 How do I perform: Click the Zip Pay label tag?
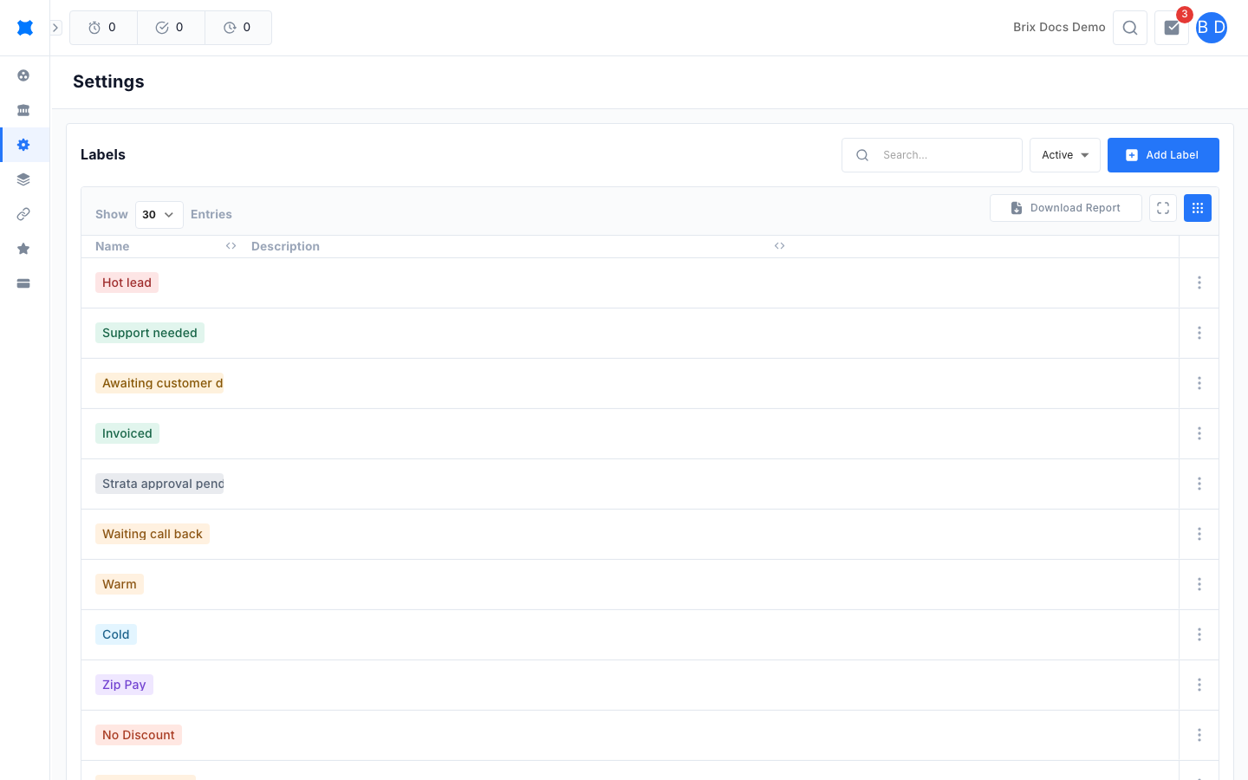124,685
